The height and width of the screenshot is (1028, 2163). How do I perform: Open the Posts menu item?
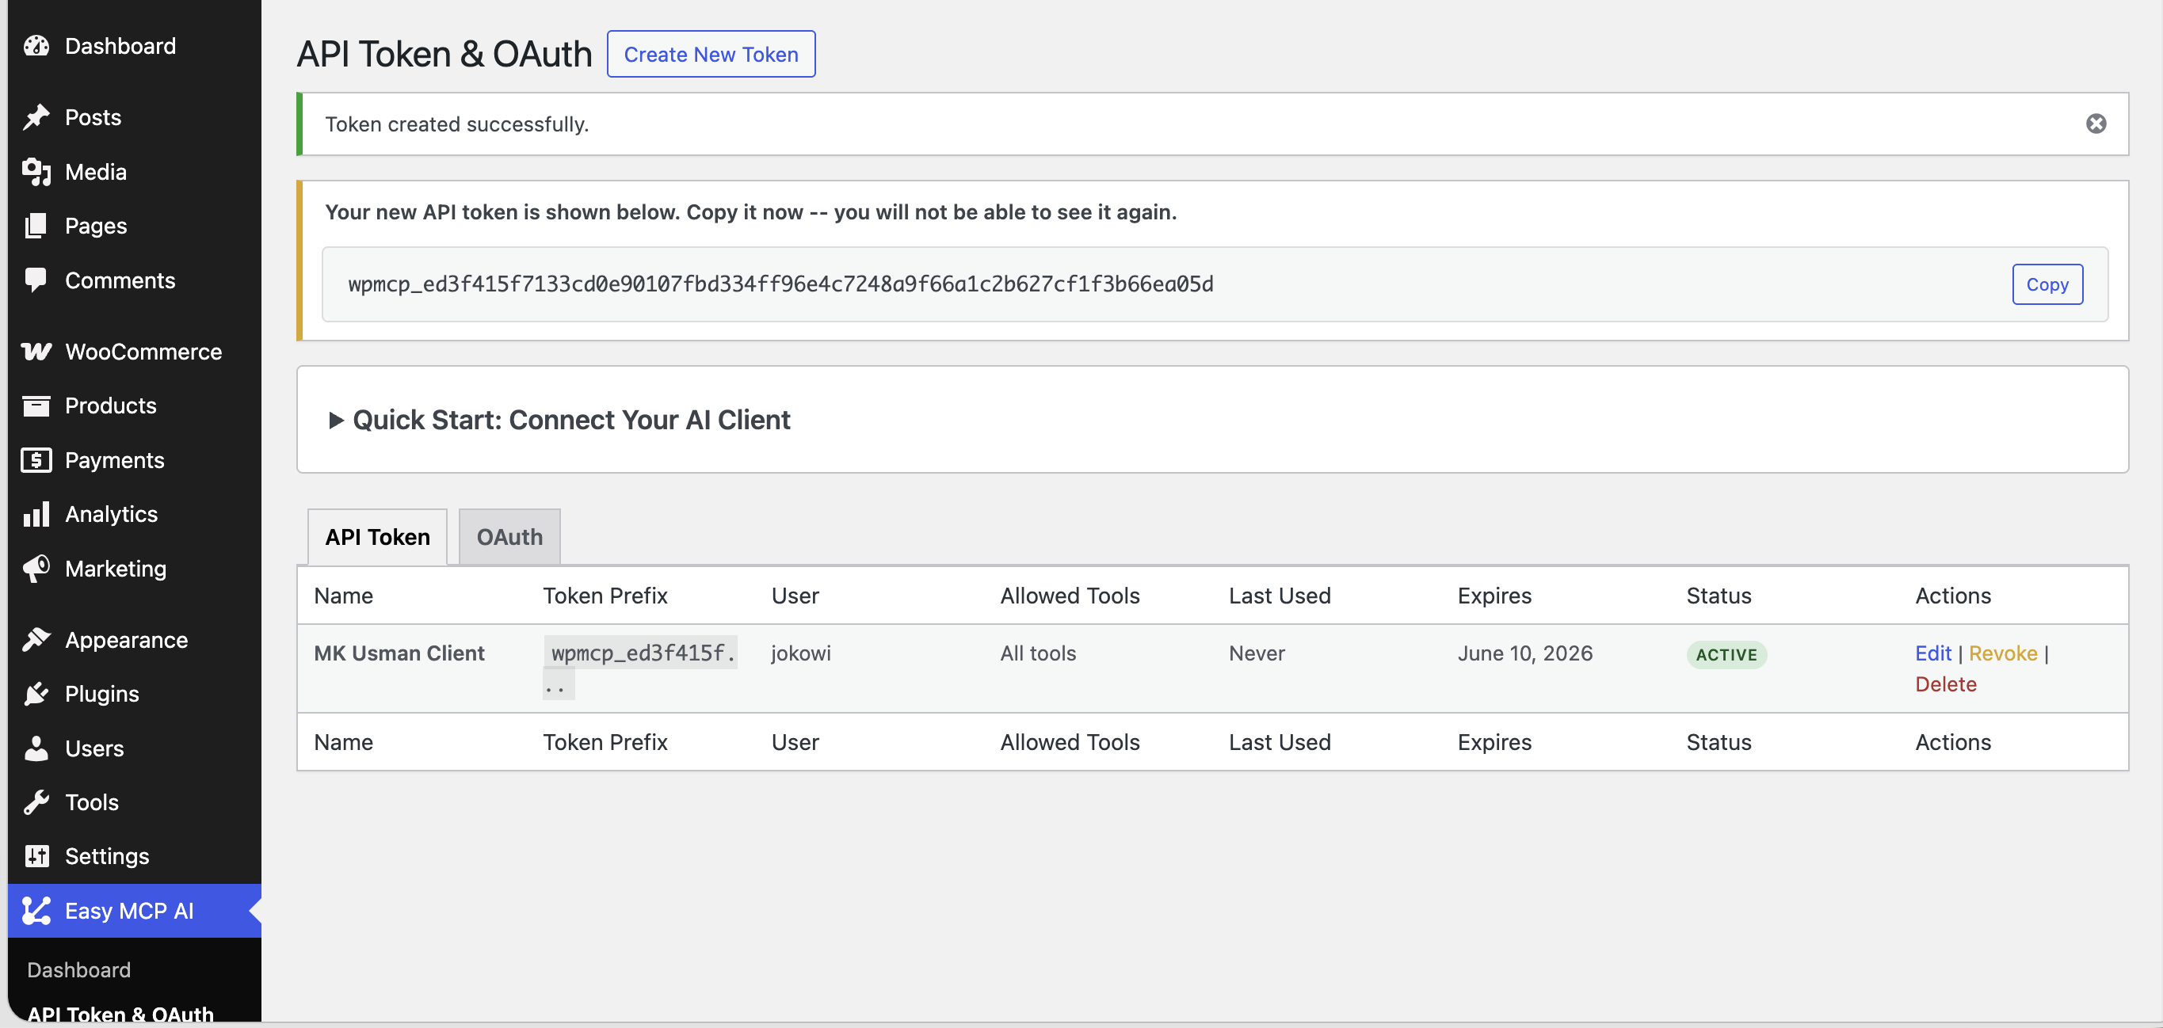click(93, 117)
